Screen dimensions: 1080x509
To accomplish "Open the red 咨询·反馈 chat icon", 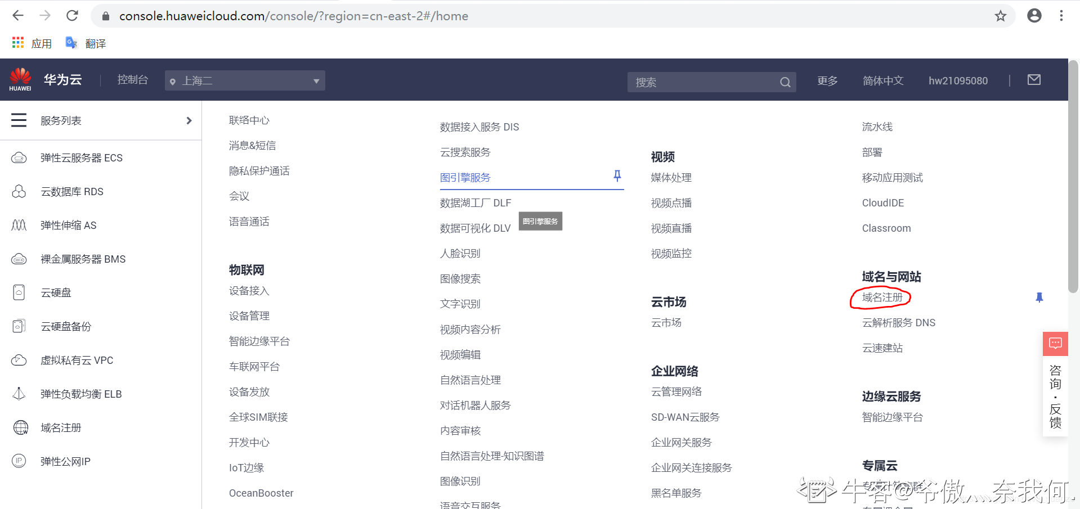I will point(1055,344).
